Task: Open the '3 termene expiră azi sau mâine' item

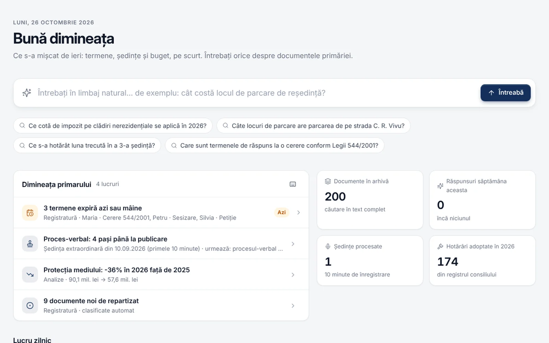Action: click(x=161, y=213)
